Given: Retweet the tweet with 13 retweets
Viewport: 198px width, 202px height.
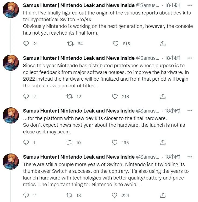Looking at the screenshot, I should click(70, 195).
